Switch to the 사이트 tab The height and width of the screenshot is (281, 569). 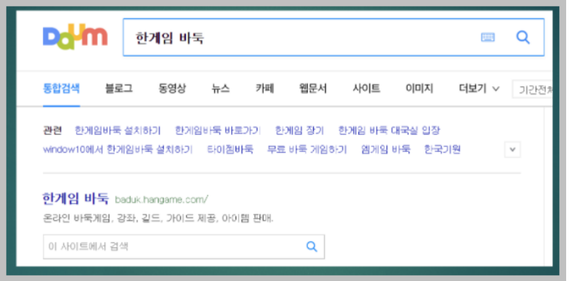point(367,88)
